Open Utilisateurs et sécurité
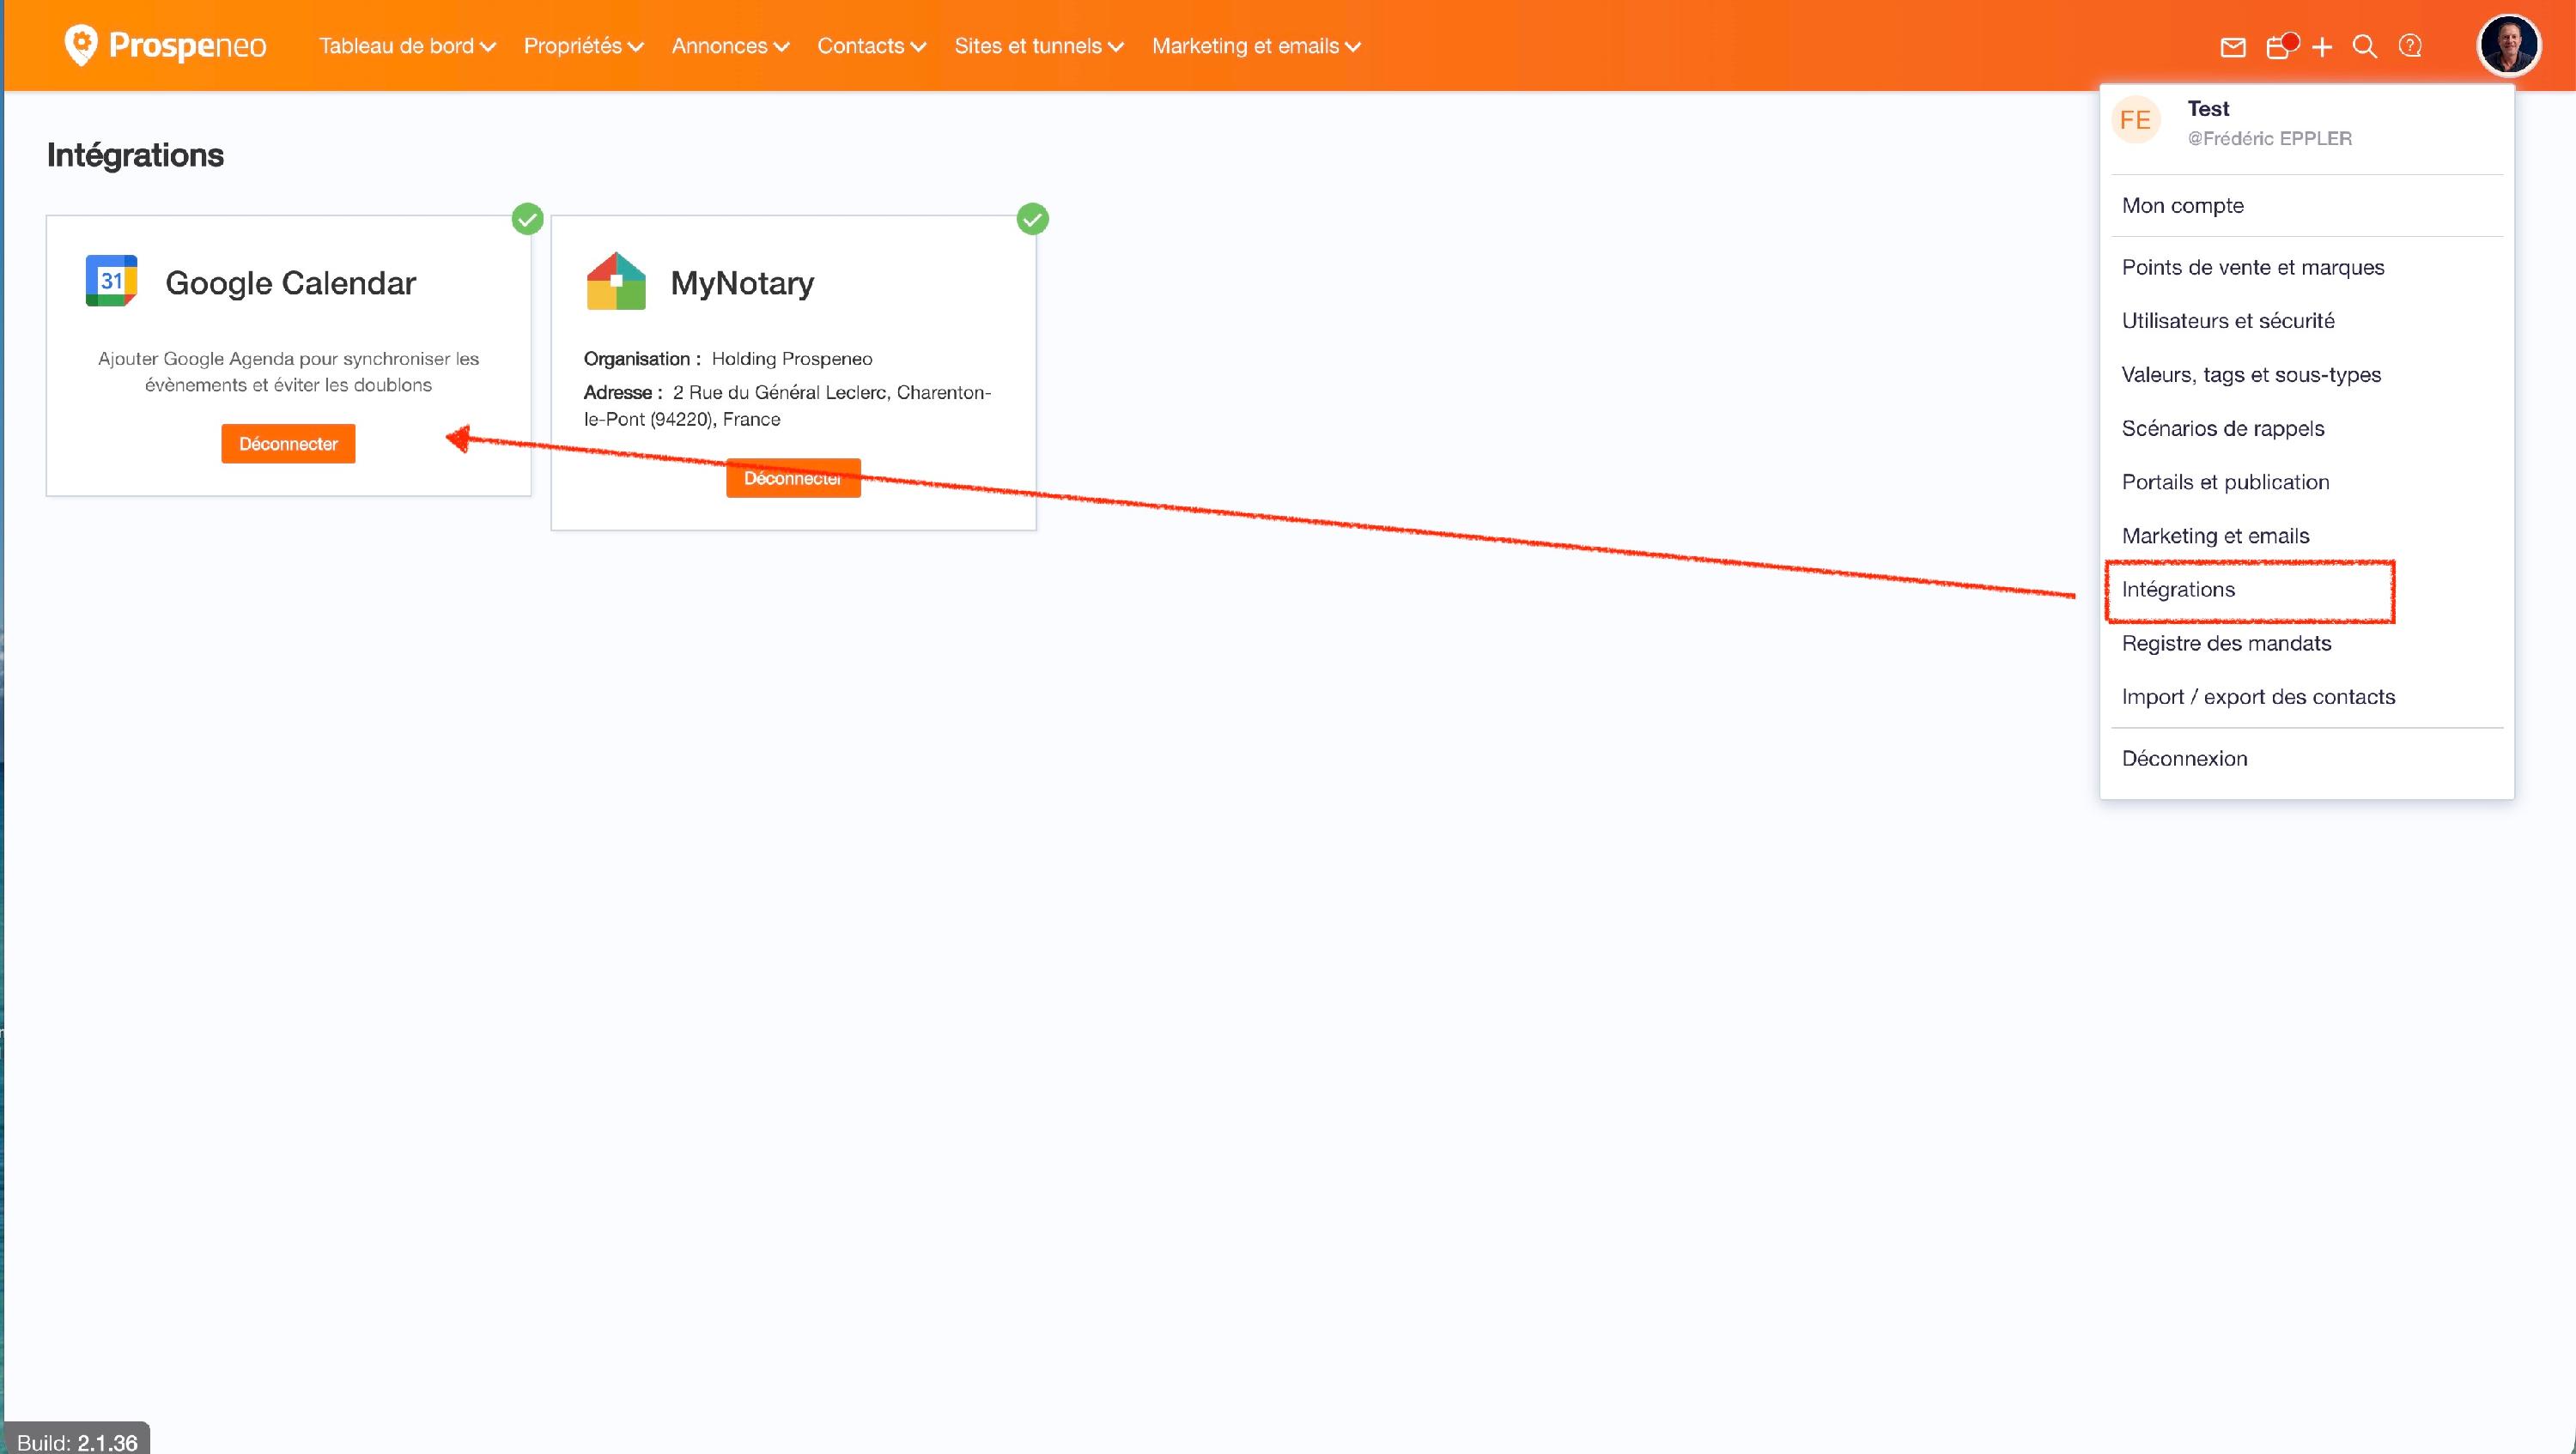2576x1454 pixels. tap(2228, 321)
